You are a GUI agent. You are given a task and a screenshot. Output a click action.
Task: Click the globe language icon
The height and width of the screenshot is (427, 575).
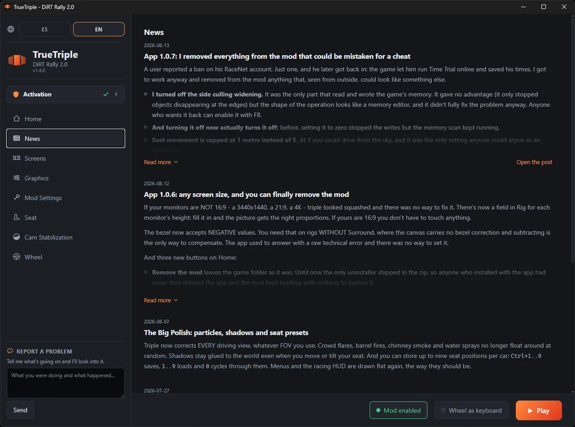[11, 29]
